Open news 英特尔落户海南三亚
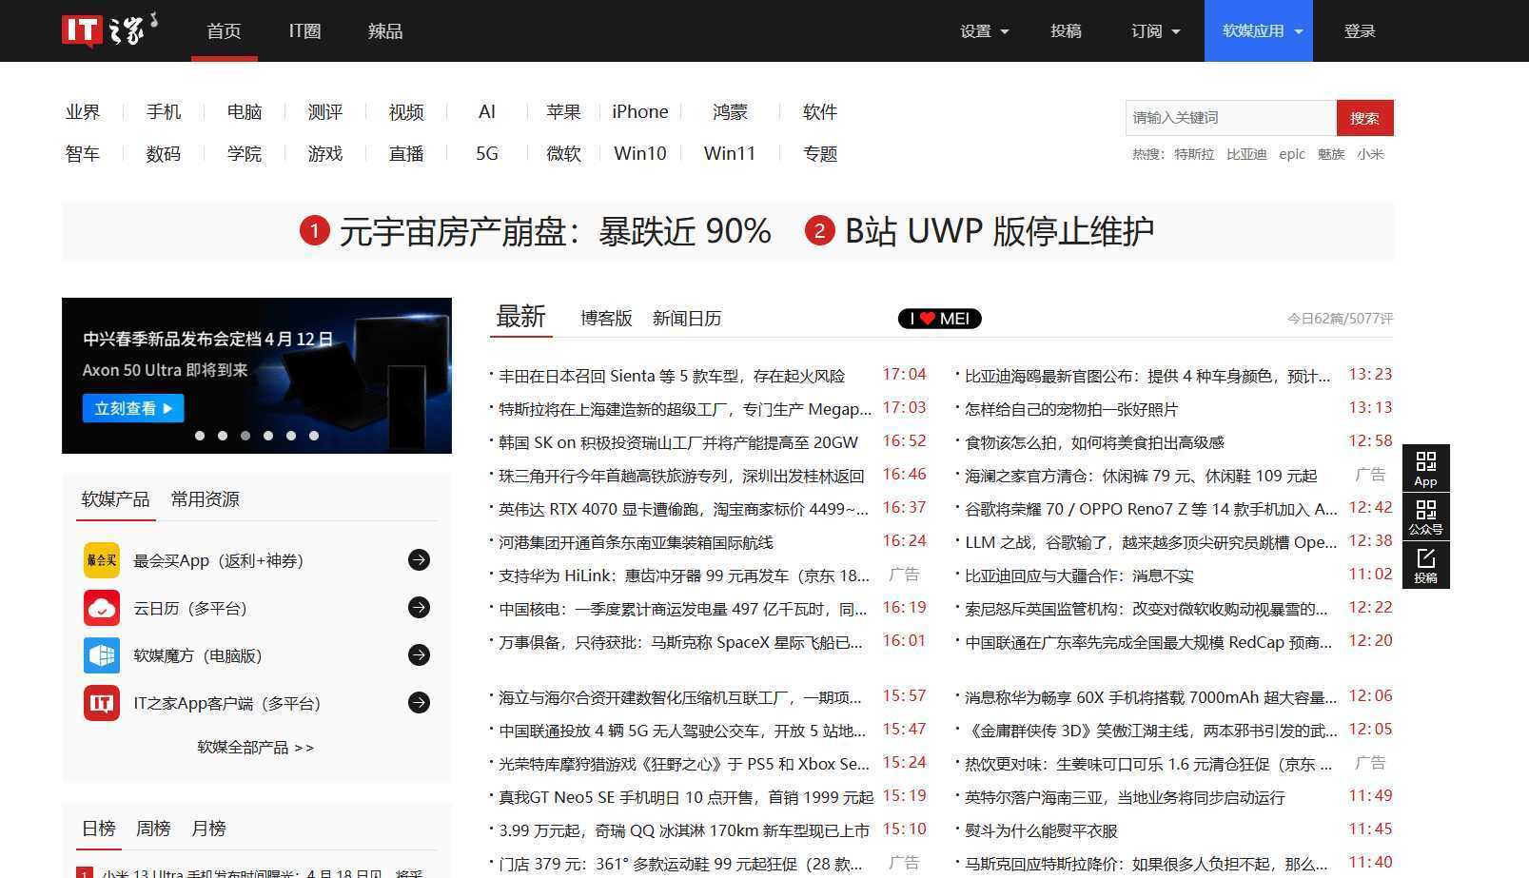 point(1125,797)
